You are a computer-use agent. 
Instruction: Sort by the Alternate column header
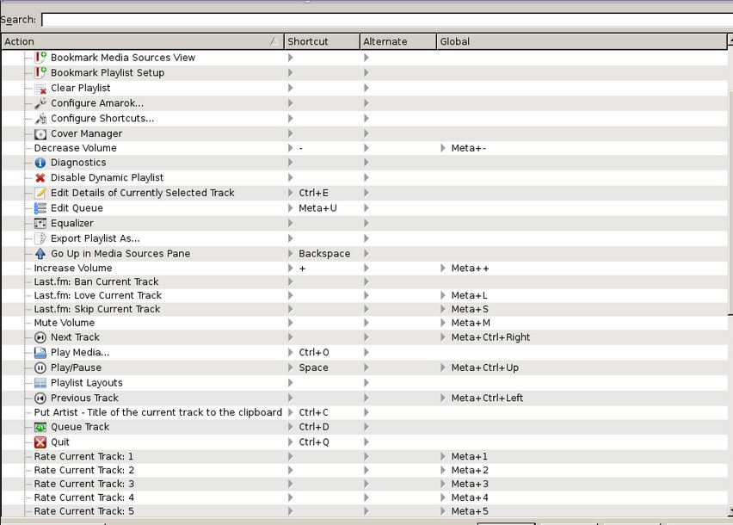(398, 41)
